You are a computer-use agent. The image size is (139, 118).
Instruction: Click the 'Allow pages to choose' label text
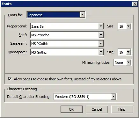click(x=68, y=79)
